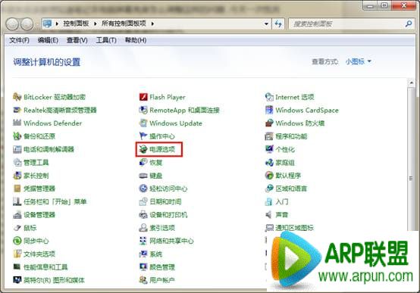Open the Flash Player icon
This screenshot has height=293, width=420.
(x=143, y=97)
